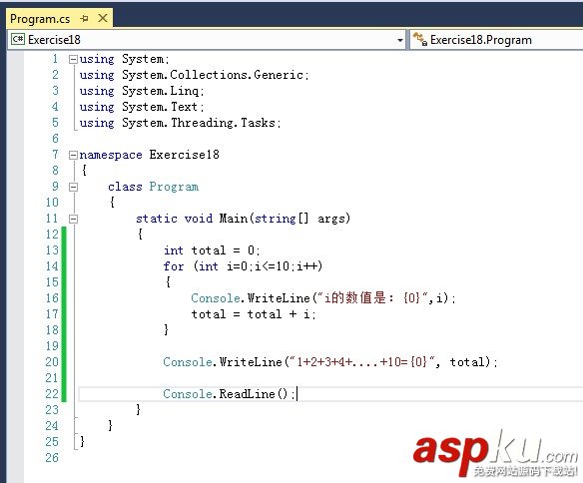Click the C# project icon beside Exercise18
The image size is (583, 483).
pos(18,39)
